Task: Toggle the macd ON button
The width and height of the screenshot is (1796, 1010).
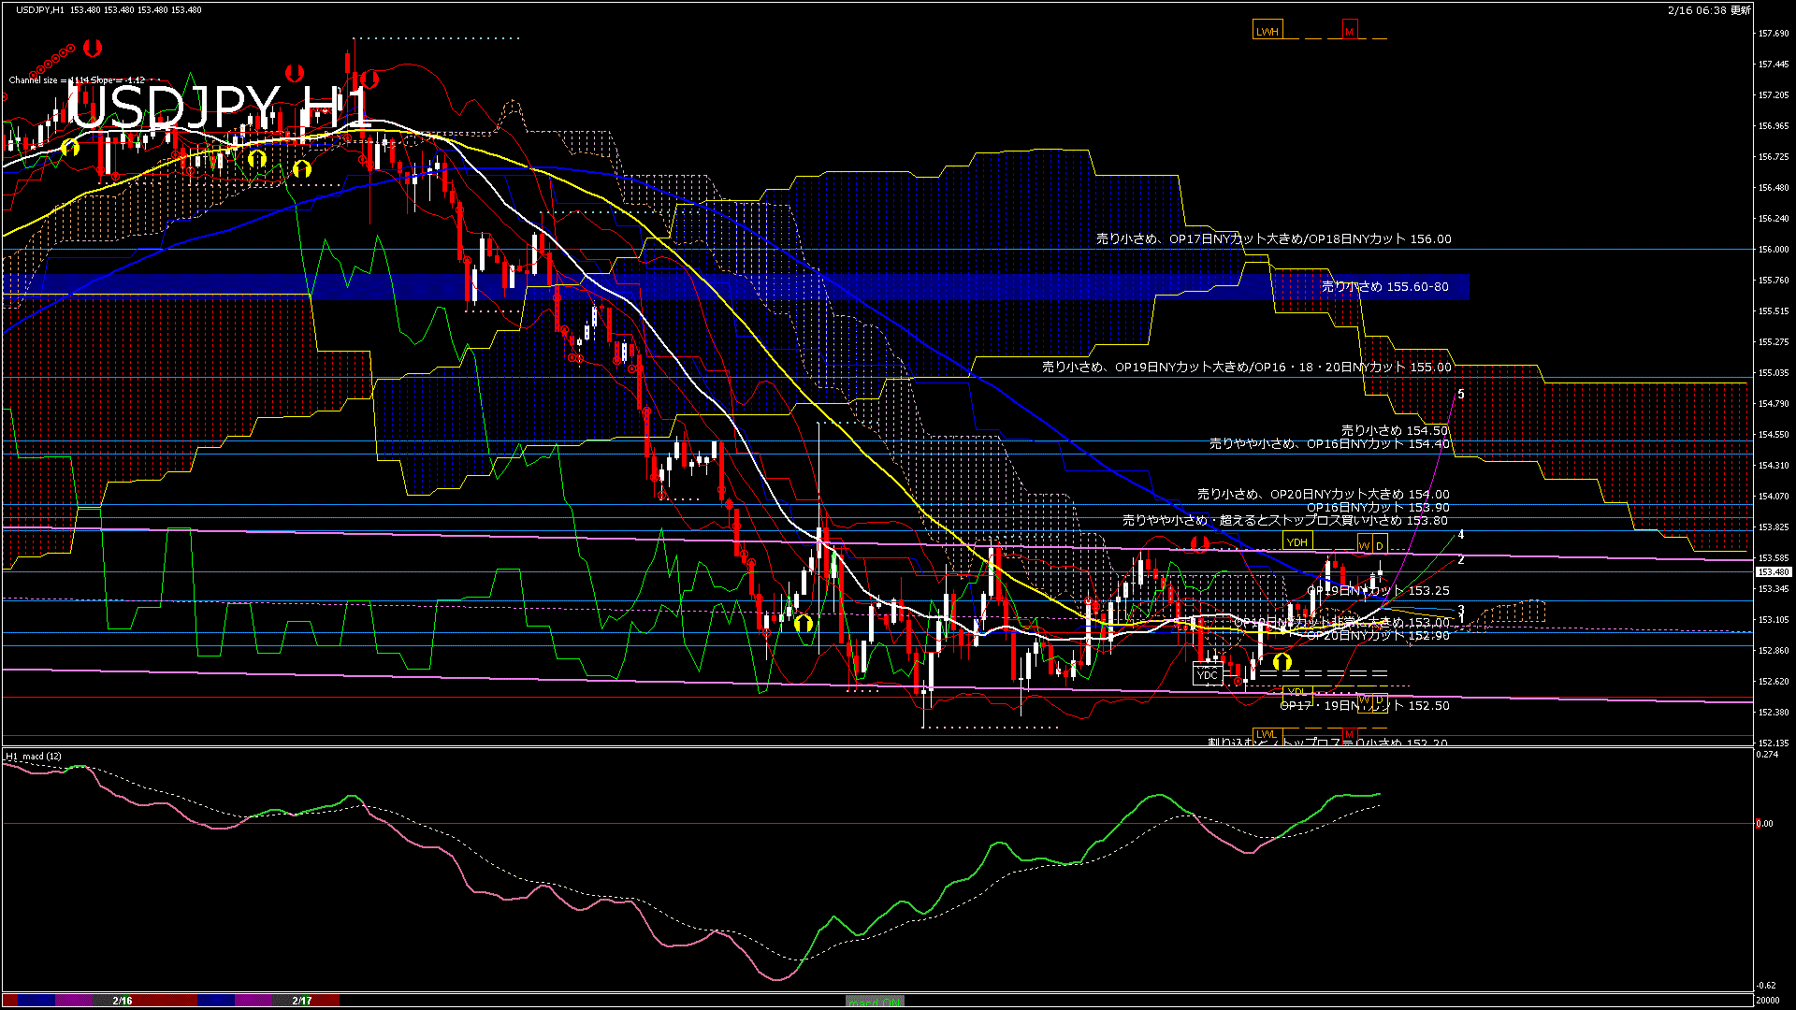Action: click(875, 1001)
